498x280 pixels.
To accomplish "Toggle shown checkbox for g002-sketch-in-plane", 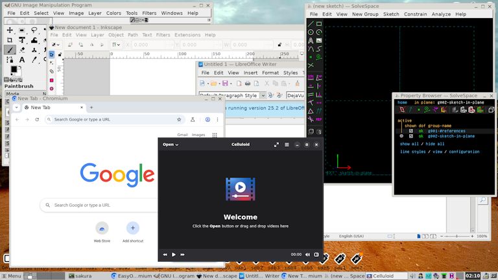I will 411,136.
